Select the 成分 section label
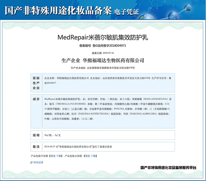The height and width of the screenshot is (181, 206). tap(36, 99)
